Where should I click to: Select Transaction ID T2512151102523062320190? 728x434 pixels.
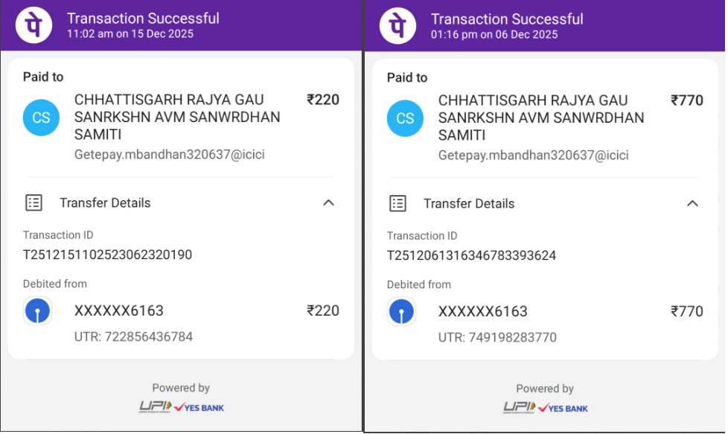[x=107, y=255]
